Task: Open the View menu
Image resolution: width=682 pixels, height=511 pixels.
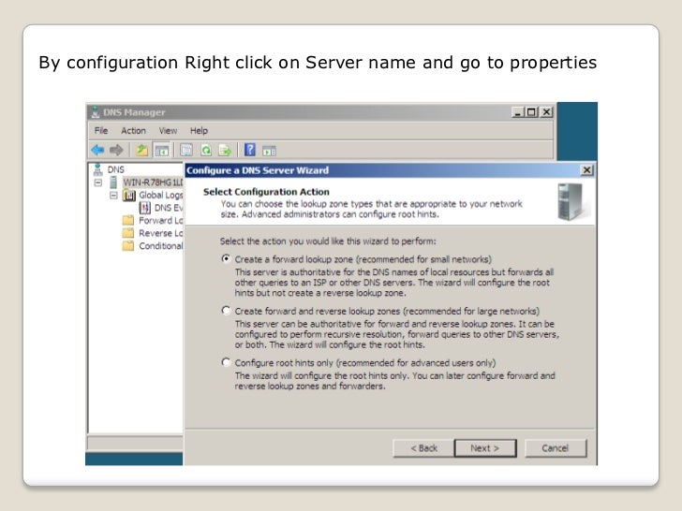Action: click(168, 131)
